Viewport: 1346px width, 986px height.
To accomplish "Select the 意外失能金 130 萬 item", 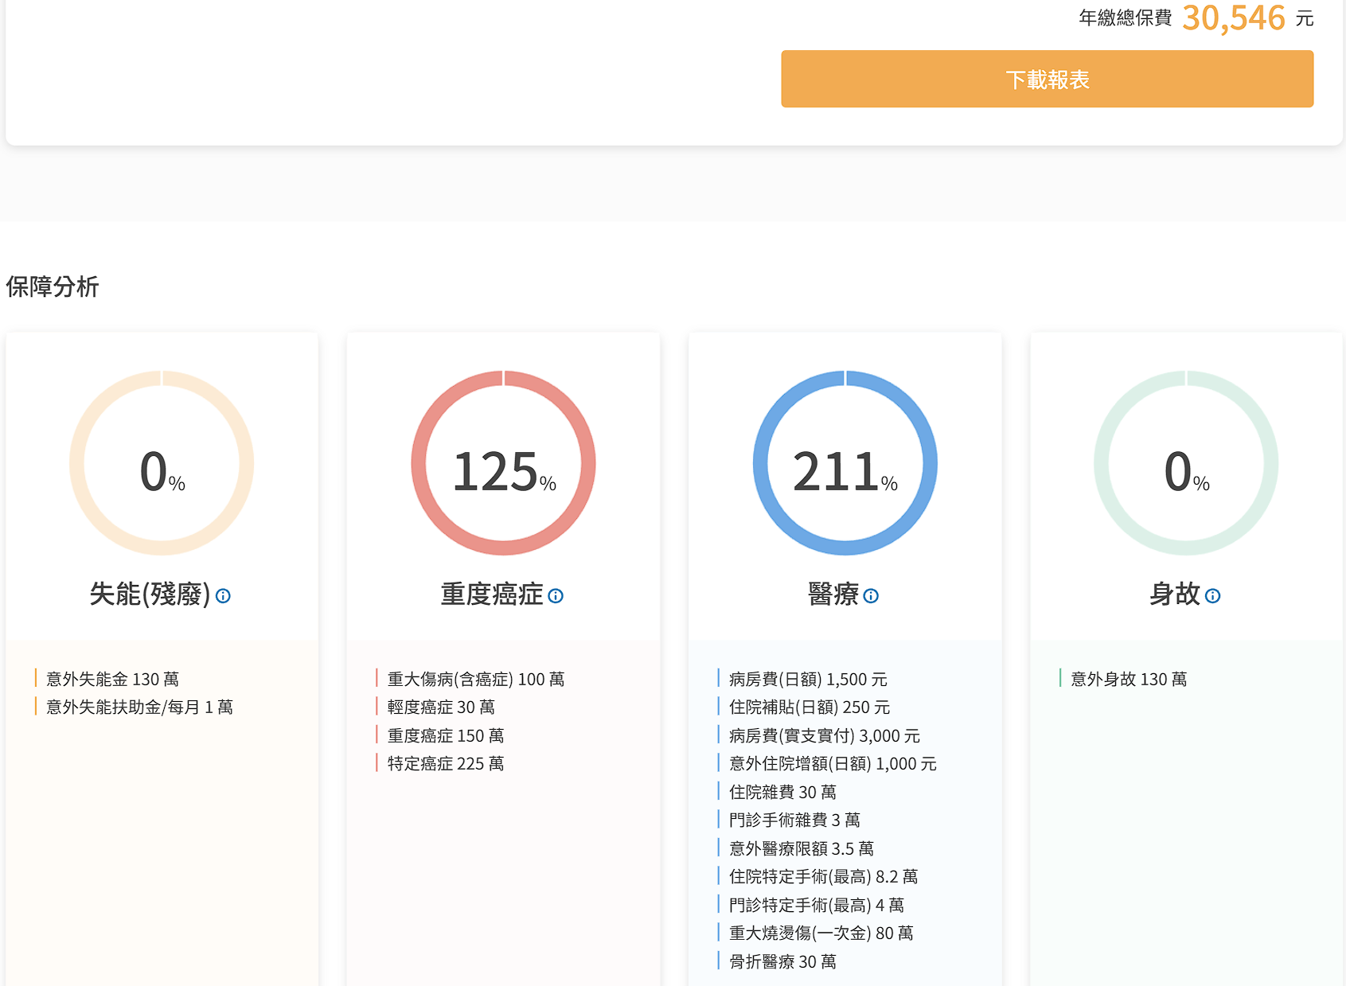I will click(x=112, y=679).
